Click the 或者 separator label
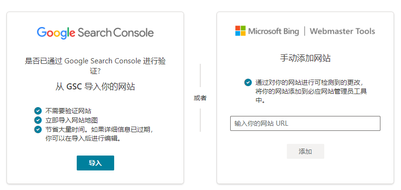This screenshot has height=190, width=401. pos(200,98)
